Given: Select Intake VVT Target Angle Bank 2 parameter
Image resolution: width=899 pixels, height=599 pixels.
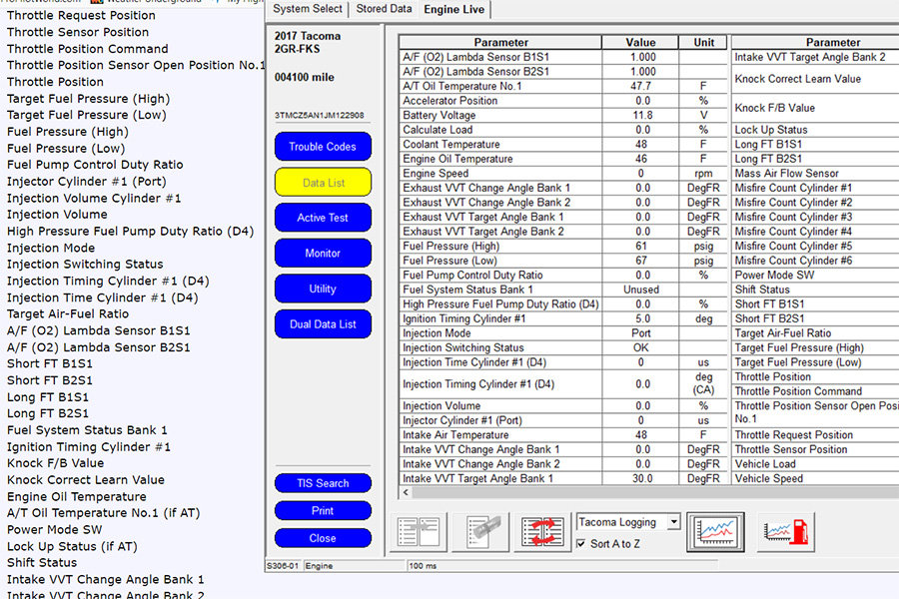Looking at the screenshot, I should 809,57.
